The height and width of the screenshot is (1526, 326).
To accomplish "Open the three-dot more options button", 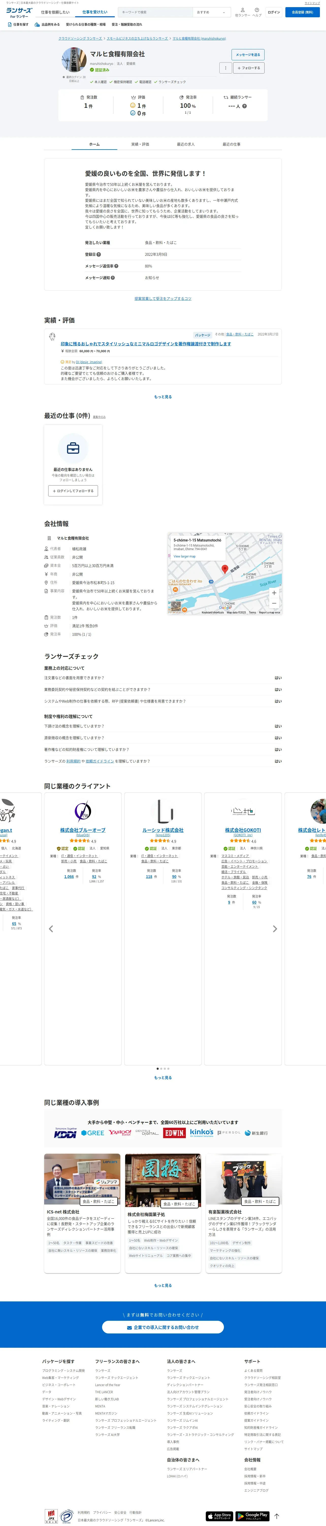I will pos(225,68).
